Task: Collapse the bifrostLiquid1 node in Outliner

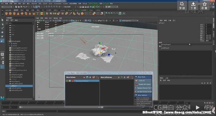Action: (8, 41)
